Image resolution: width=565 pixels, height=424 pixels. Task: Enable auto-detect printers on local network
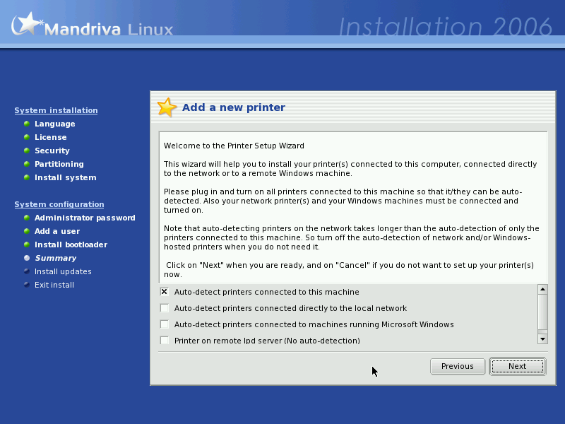(x=165, y=308)
